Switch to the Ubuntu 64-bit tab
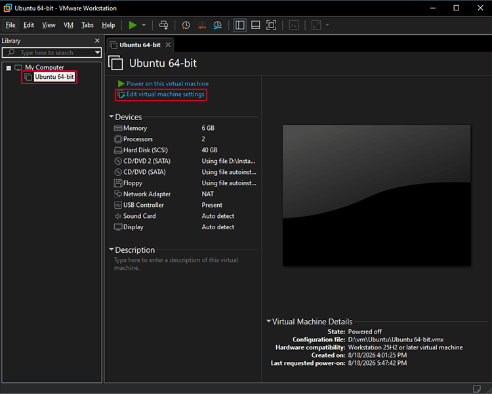Screen dimensions: 492x394 click(x=140, y=45)
